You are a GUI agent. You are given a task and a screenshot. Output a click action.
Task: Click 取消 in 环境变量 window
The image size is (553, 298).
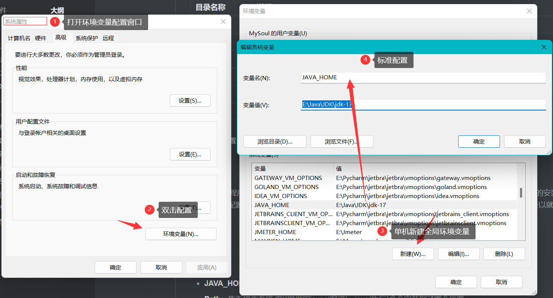(x=501, y=282)
